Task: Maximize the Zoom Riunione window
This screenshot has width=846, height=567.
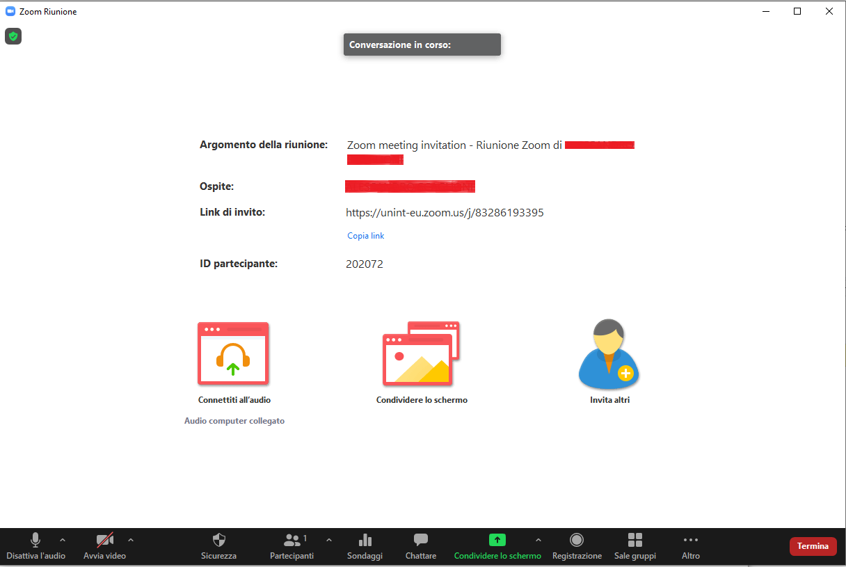Action: pyautogui.click(x=797, y=11)
